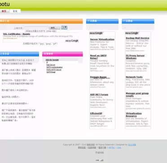
Task: Open the Virtualization Resource ad
Action: coord(134,115)
